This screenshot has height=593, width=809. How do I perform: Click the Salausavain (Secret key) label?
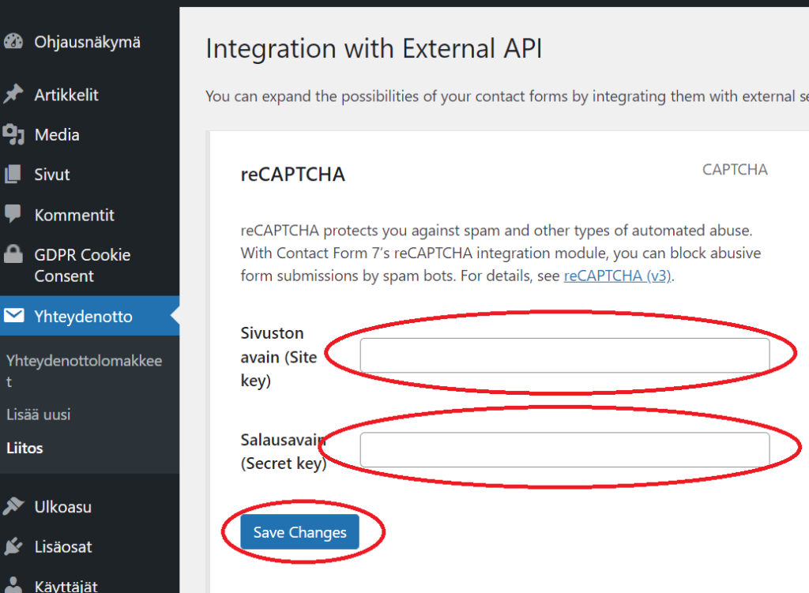pos(284,452)
